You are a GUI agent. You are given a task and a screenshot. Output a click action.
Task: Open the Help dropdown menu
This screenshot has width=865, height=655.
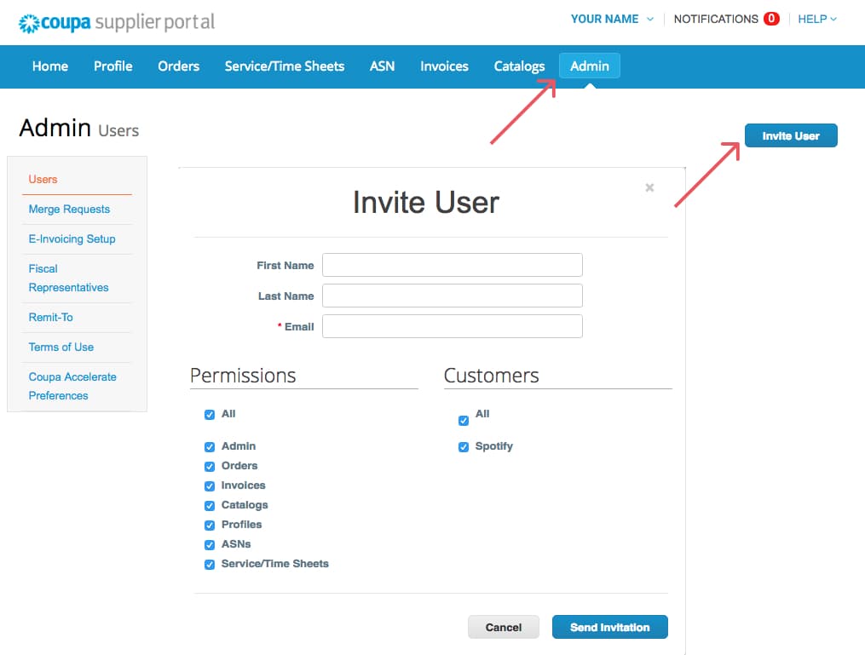816,19
